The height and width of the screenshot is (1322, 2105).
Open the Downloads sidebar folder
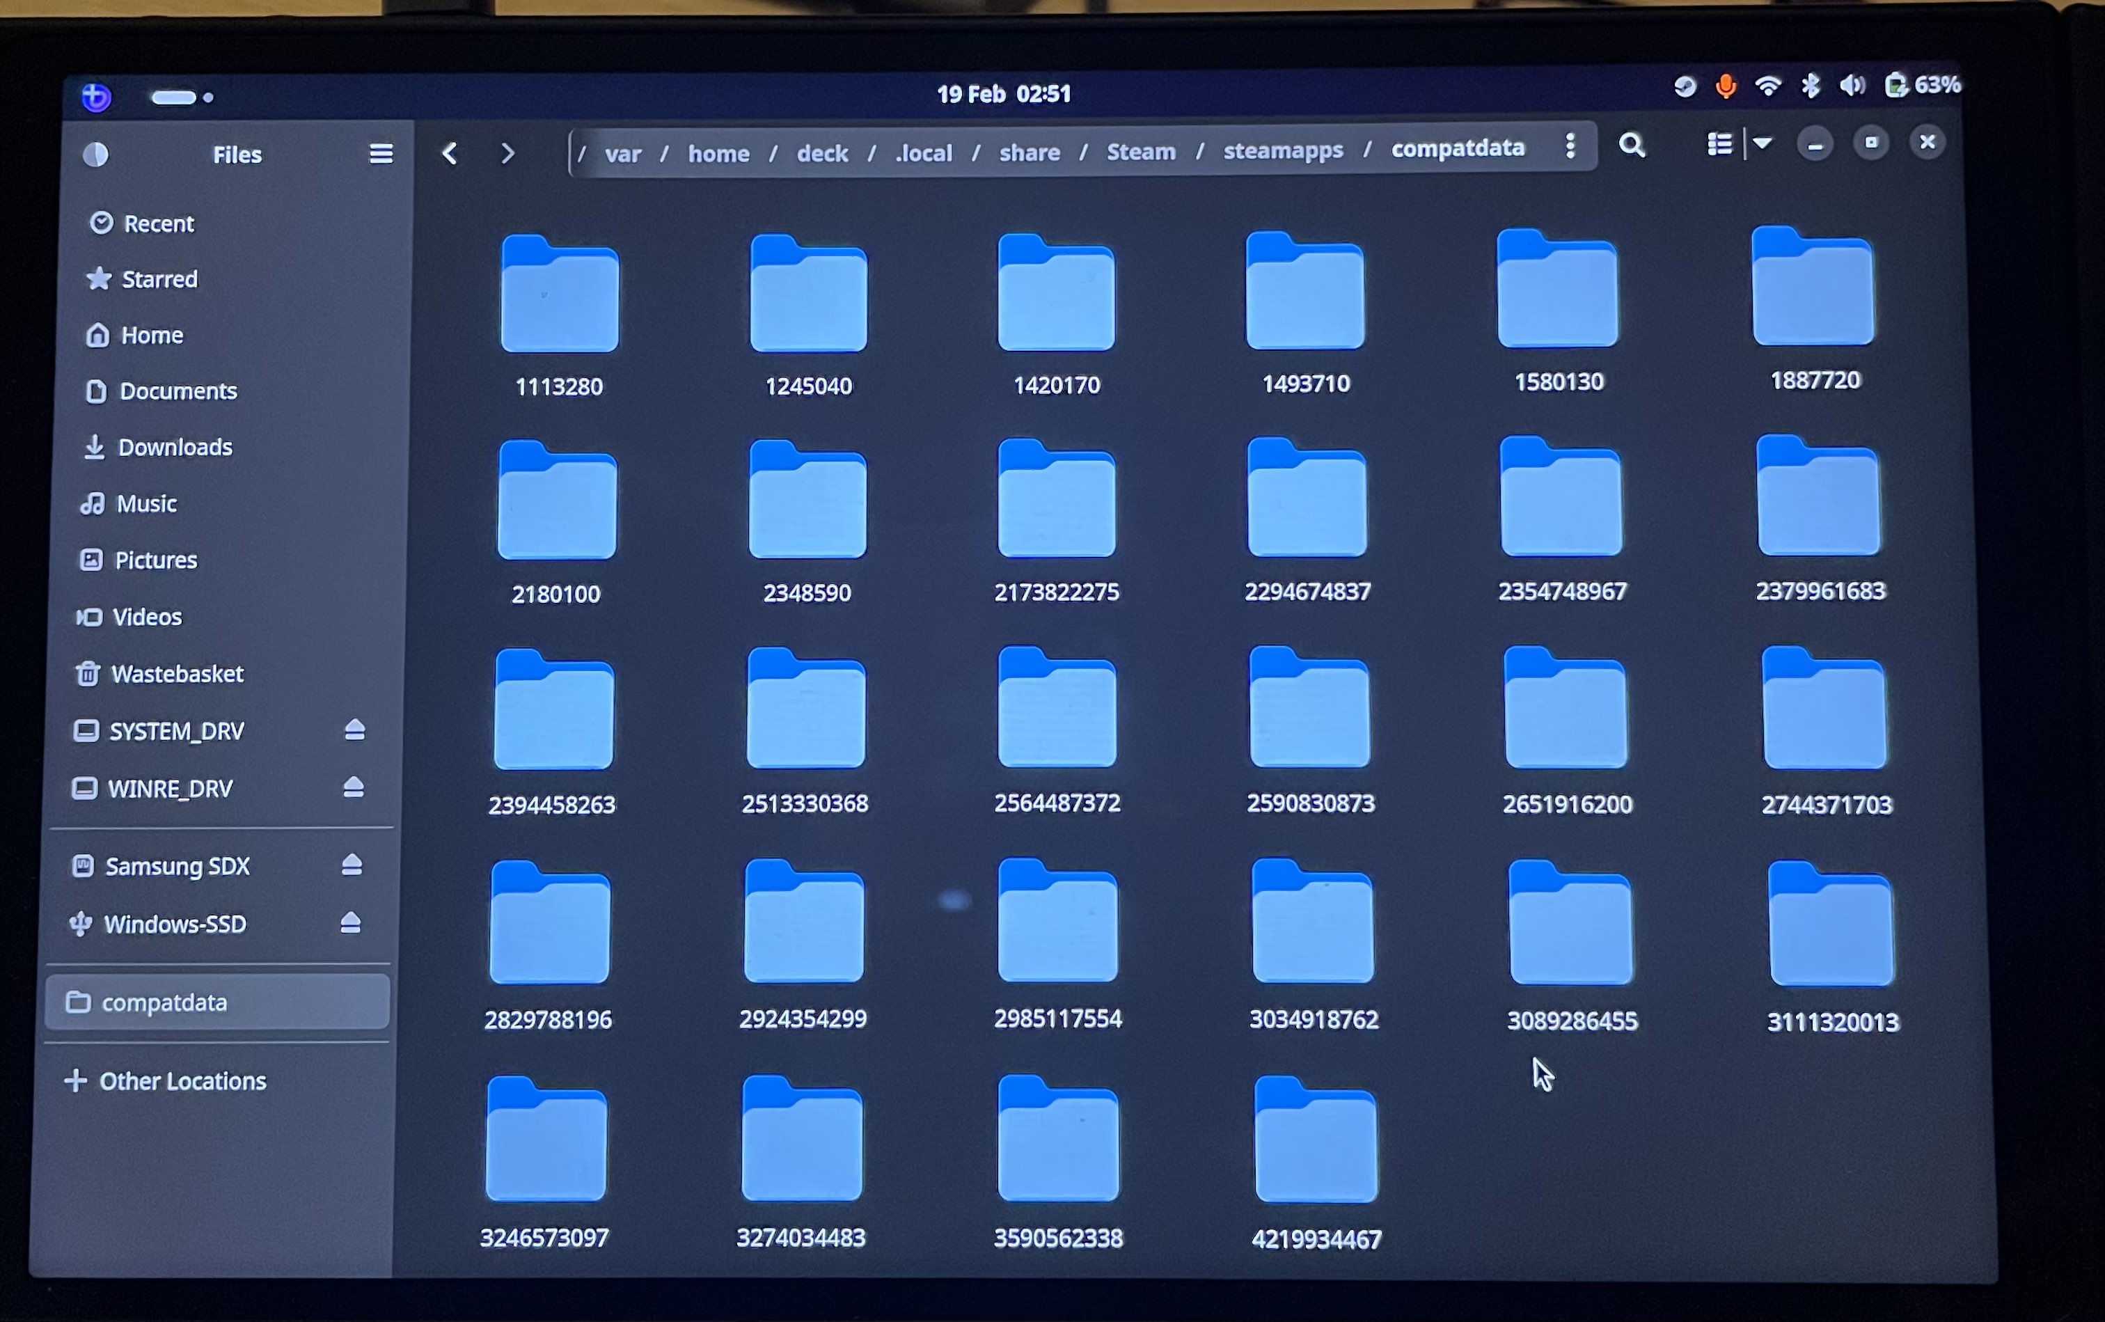point(175,447)
